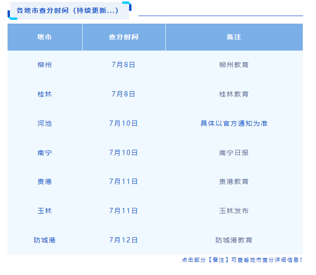Click the 河池 city name
This screenshot has height=275, width=316.
(x=45, y=123)
